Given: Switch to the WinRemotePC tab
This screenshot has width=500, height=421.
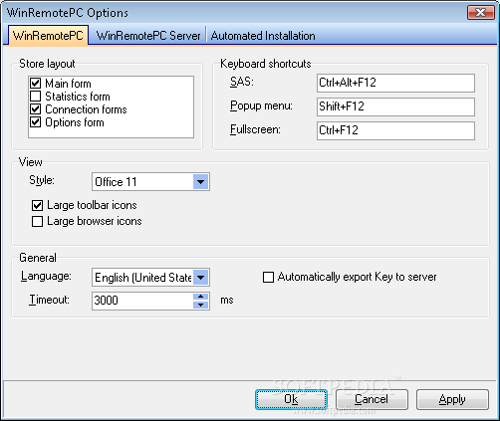Looking at the screenshot, I should pyautogui.click(x=48, y=36).
